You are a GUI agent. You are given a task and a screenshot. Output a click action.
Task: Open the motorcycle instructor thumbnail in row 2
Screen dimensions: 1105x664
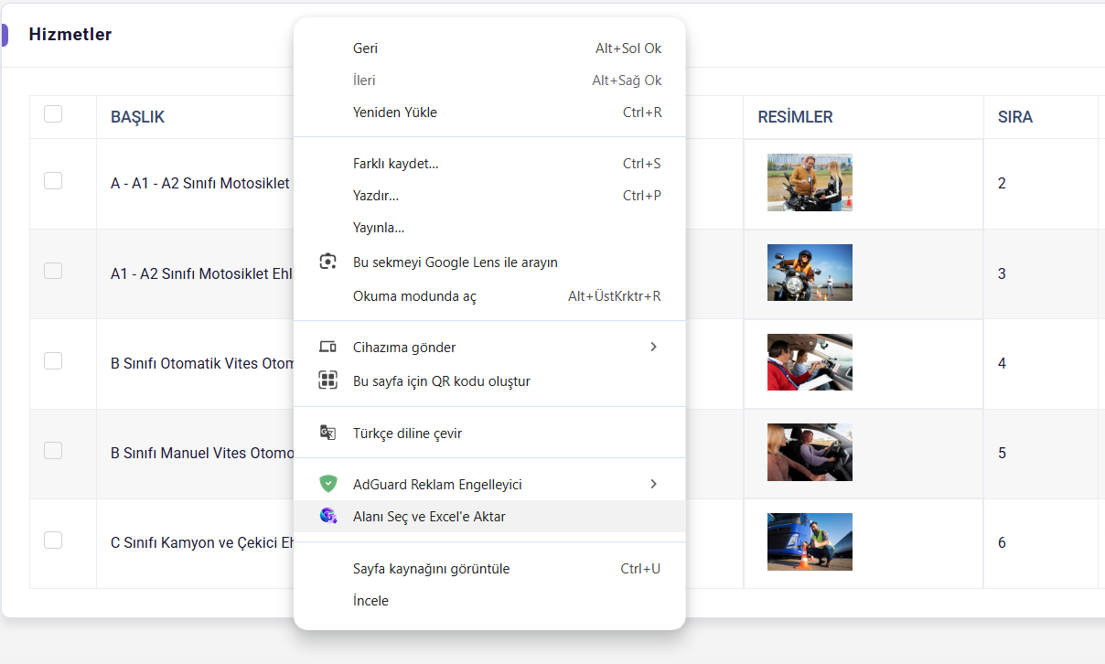click(x=810, y=183)
